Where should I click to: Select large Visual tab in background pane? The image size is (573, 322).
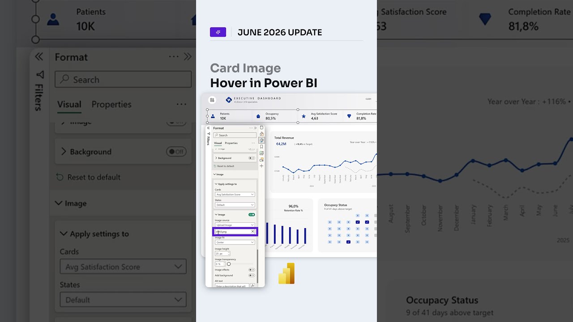click(x=69, y=104)
